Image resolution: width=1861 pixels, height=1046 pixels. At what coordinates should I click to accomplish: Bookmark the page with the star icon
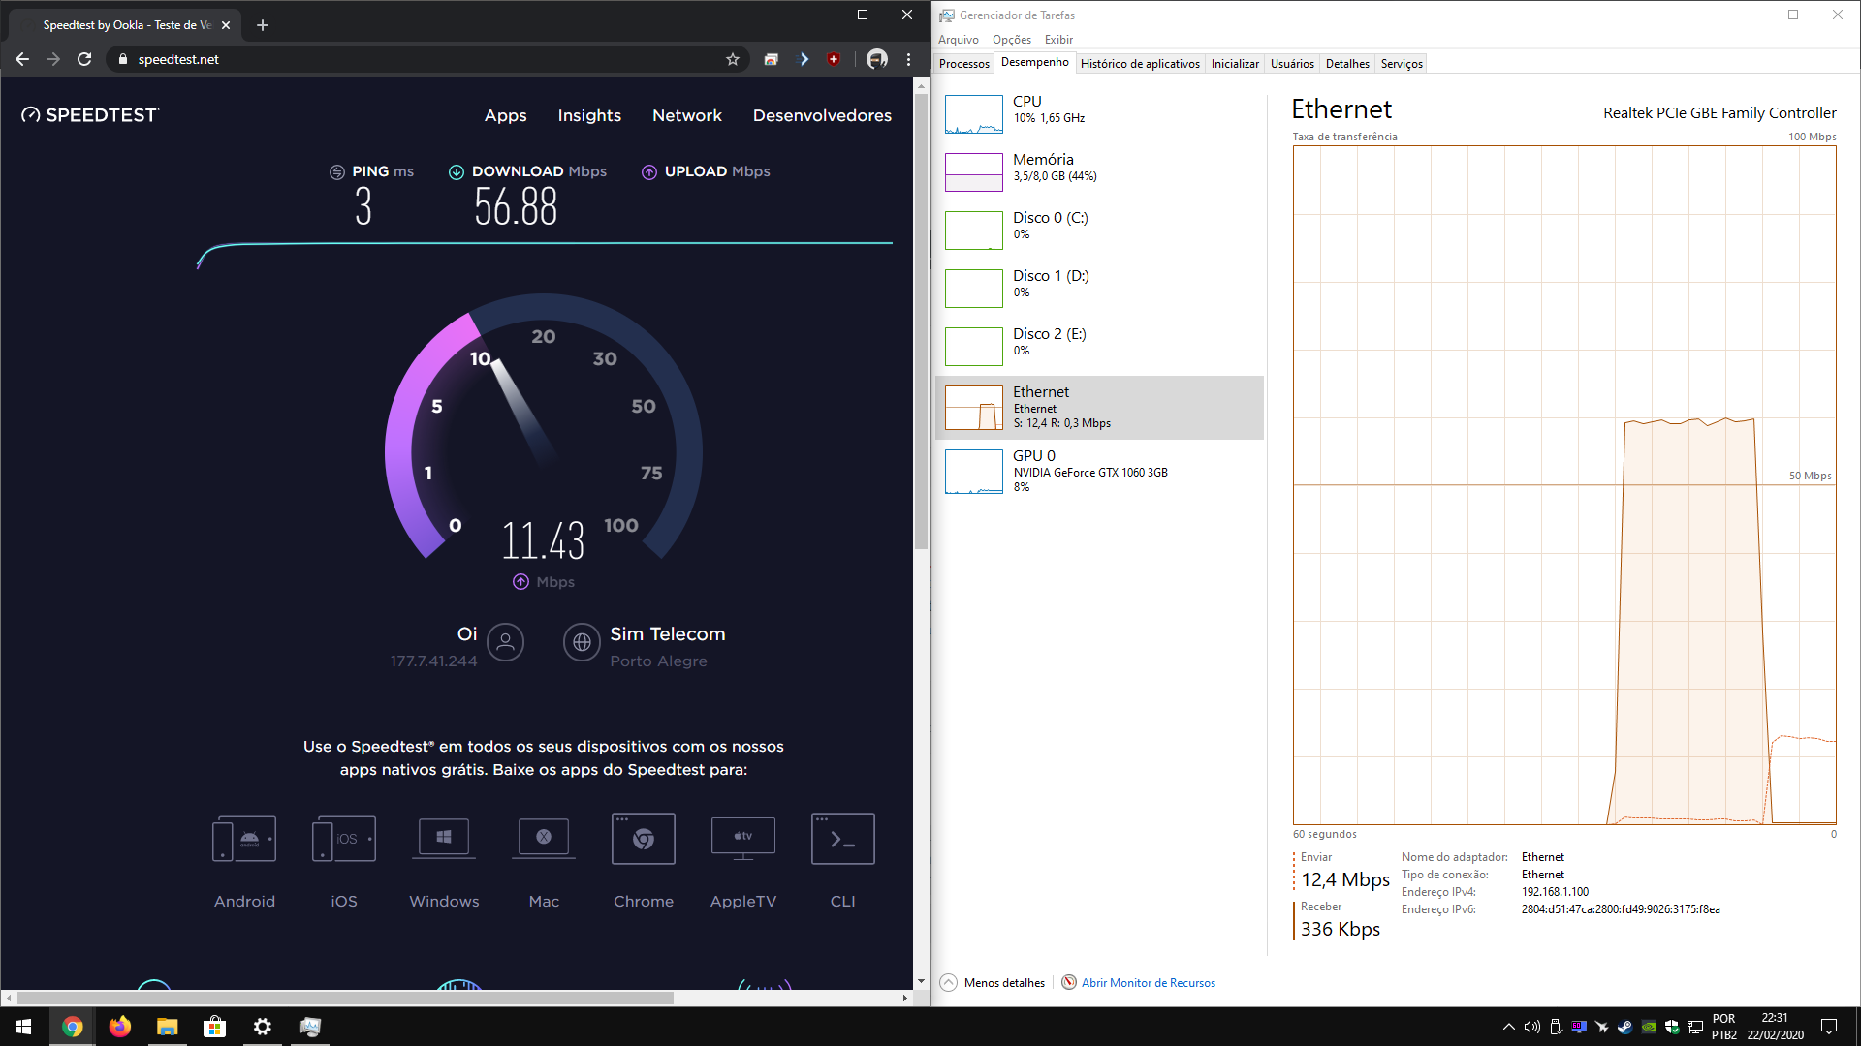click(733, 59)
